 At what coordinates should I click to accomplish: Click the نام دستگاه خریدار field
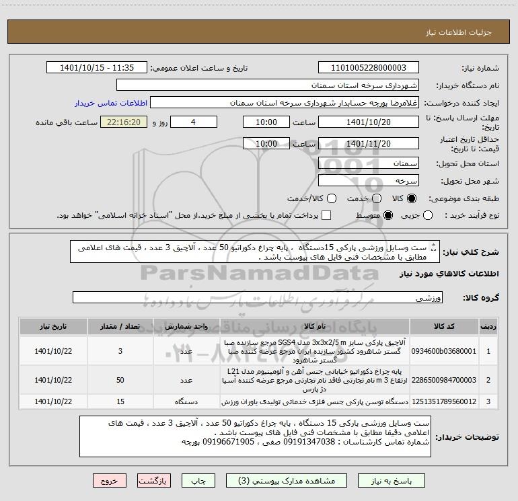tap(268, 85)
